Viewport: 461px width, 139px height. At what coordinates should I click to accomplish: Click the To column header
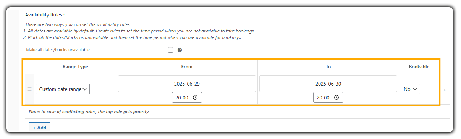328,66
